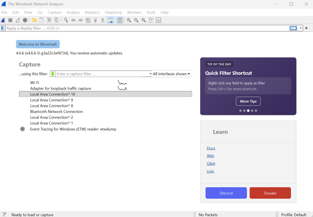Toggle auto scroll during live capture
Image resolution: width=313 pixels, height=217 pixels.
pos(110,20)
